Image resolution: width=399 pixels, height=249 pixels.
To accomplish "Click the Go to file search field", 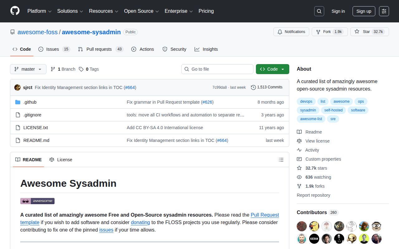I will 217,69.
